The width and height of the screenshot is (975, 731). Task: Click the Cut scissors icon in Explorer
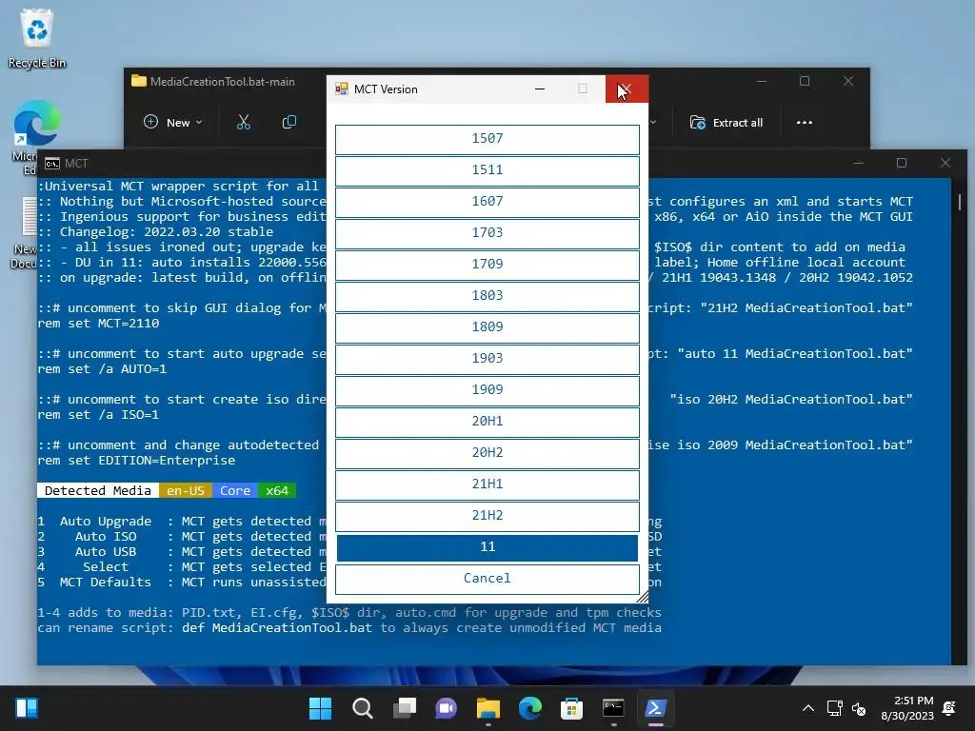pyautogui.click(x=243, y=123)
